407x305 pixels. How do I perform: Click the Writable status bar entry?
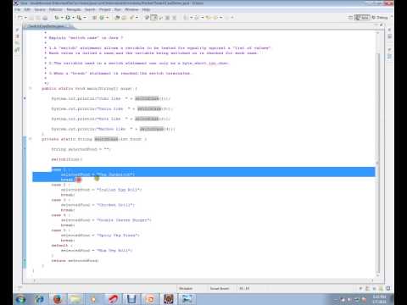coord(186,288)
